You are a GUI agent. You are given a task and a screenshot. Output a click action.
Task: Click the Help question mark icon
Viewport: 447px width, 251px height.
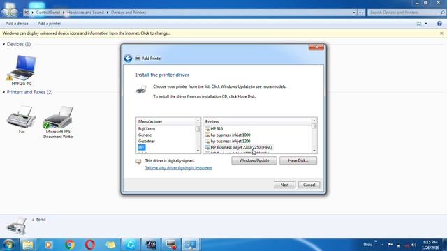point(439,24)
